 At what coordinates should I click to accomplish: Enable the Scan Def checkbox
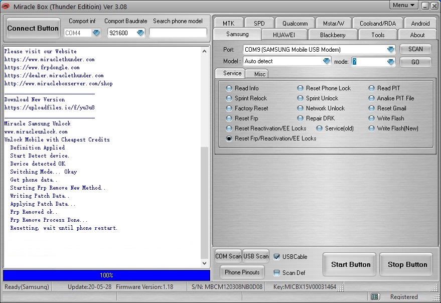click(277, 272)
